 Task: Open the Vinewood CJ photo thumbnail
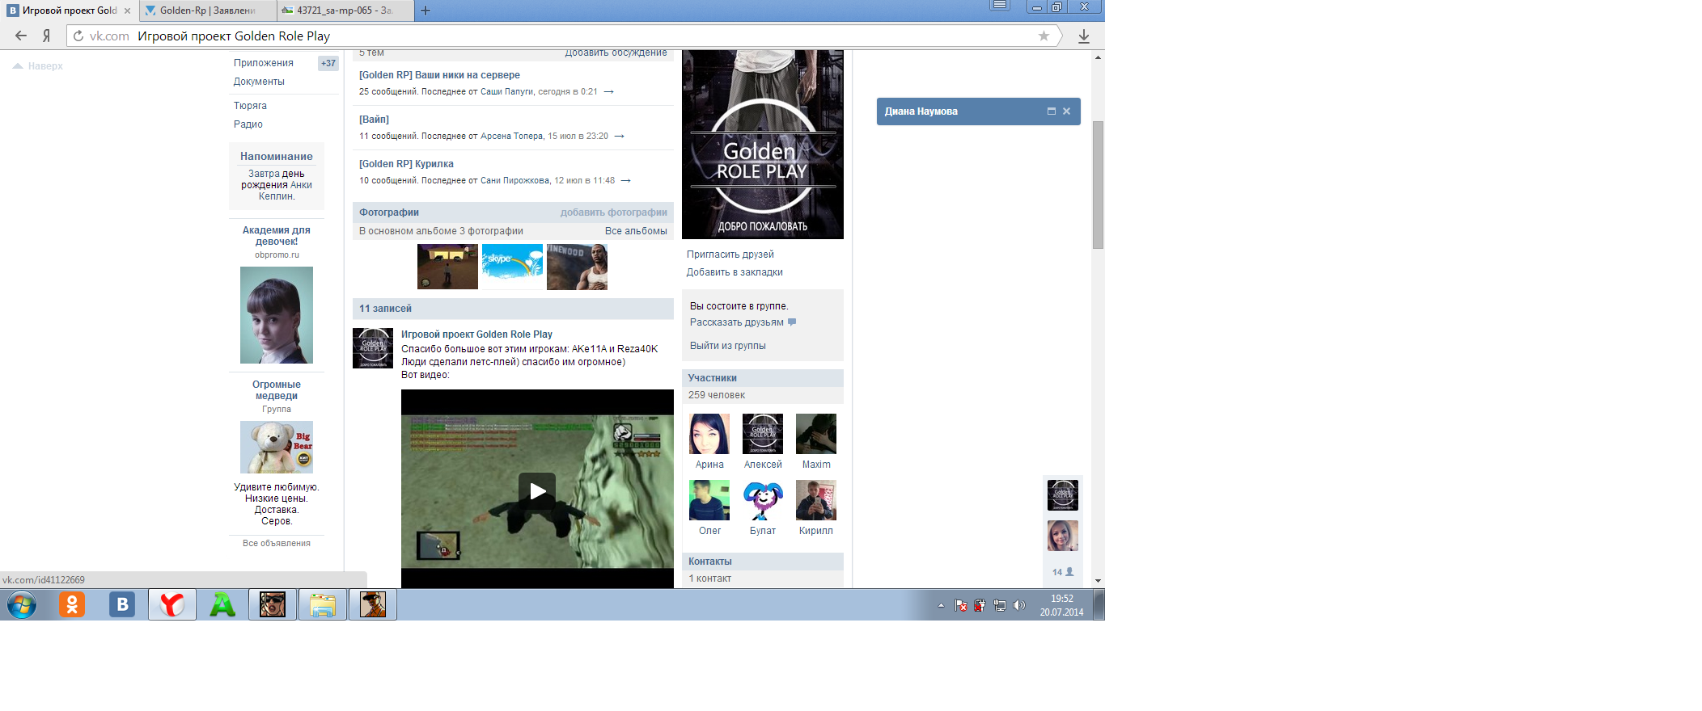click(x=577, y=267)
